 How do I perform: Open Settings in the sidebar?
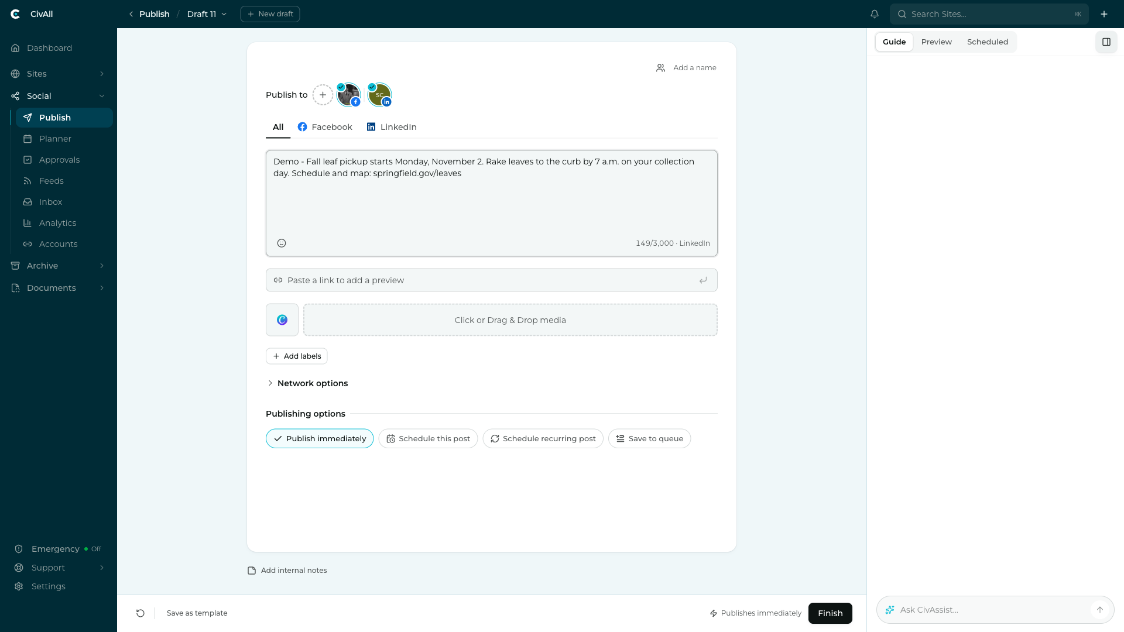point(59,586)
